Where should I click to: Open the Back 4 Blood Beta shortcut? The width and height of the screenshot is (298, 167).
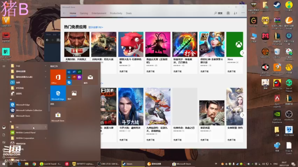pyautogui.click(x=265, y=70)
